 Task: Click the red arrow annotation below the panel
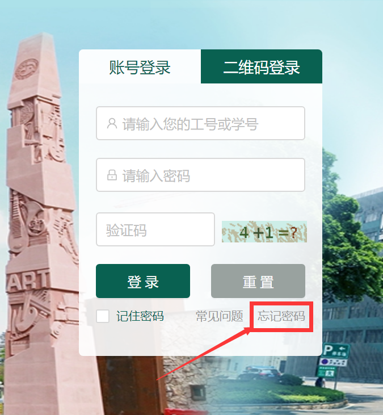point(203,354)
